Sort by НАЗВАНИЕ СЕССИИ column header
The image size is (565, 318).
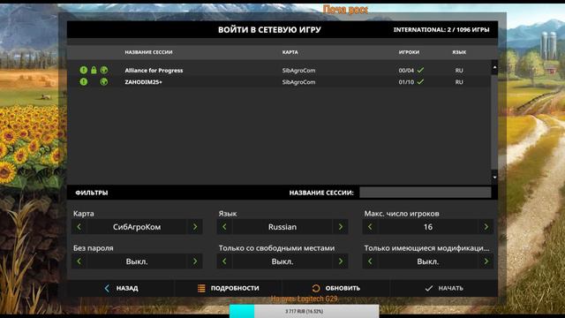coord(148,52)
